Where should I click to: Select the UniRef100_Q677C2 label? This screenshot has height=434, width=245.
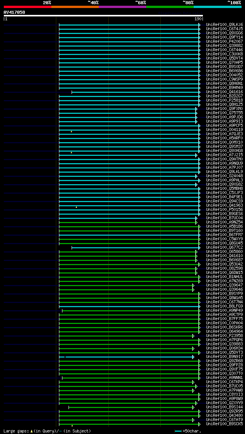click(x=224, y=248)
